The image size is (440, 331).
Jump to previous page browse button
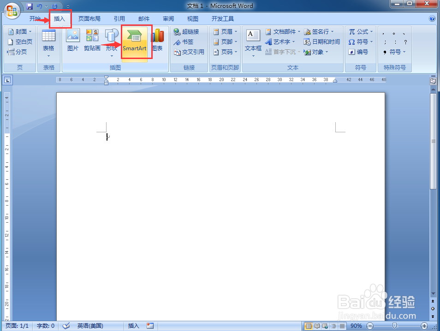(433, 301)
